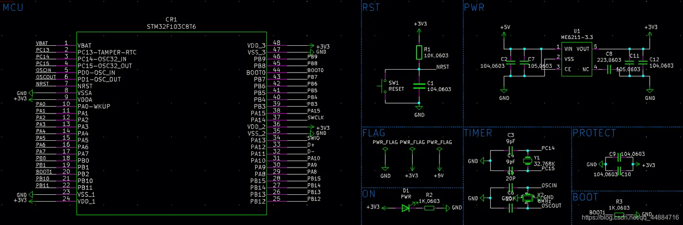Click the RST section title
The width and height of the screenshot is (683, 225).
(x=371, y=7)
